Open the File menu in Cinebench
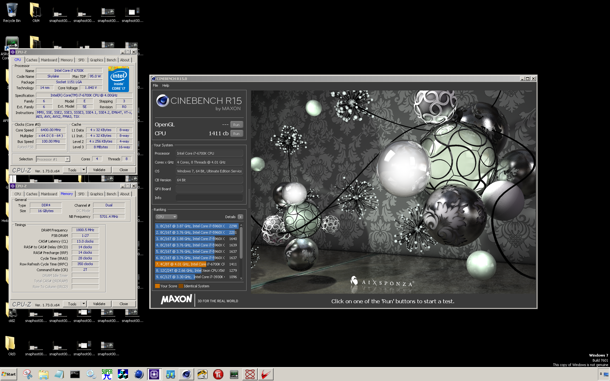The height and width of the screenshot is (381, 610). click(x=155, y=85)
